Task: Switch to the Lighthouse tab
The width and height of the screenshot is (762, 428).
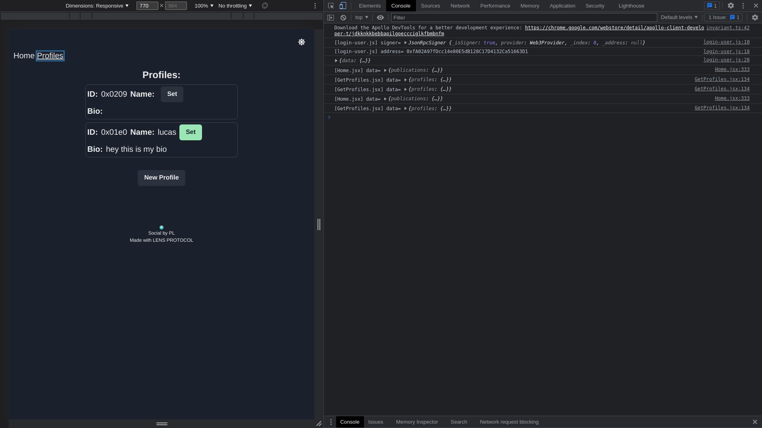Action: (x=631, y=6)
